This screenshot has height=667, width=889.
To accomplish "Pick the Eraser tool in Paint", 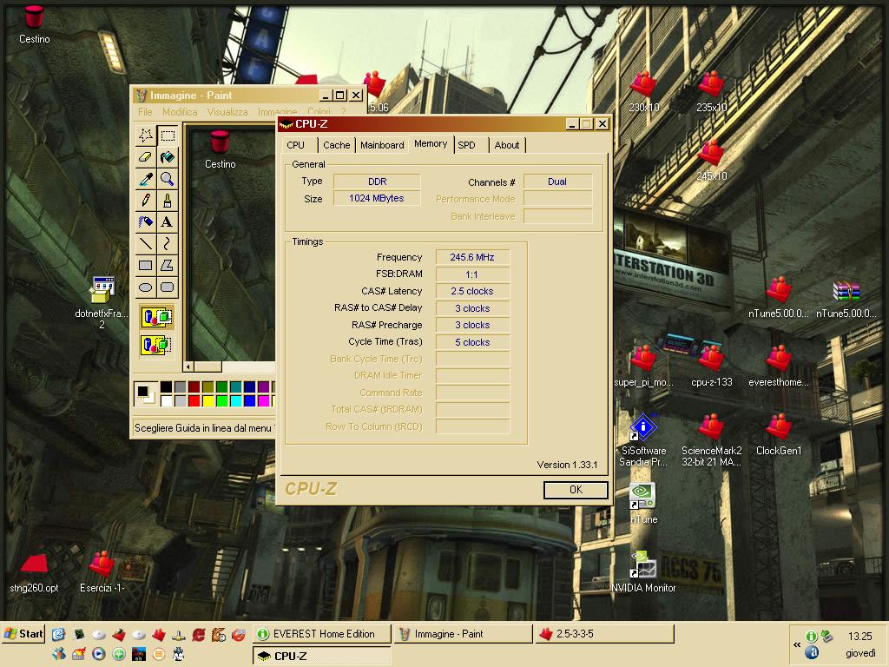I will click(x=146, y=156).
